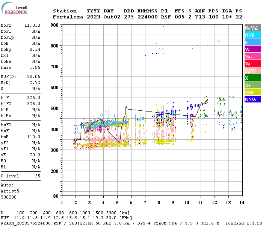
Task: Click the Artist5 auto-scaling label
Action: (10, 191)
